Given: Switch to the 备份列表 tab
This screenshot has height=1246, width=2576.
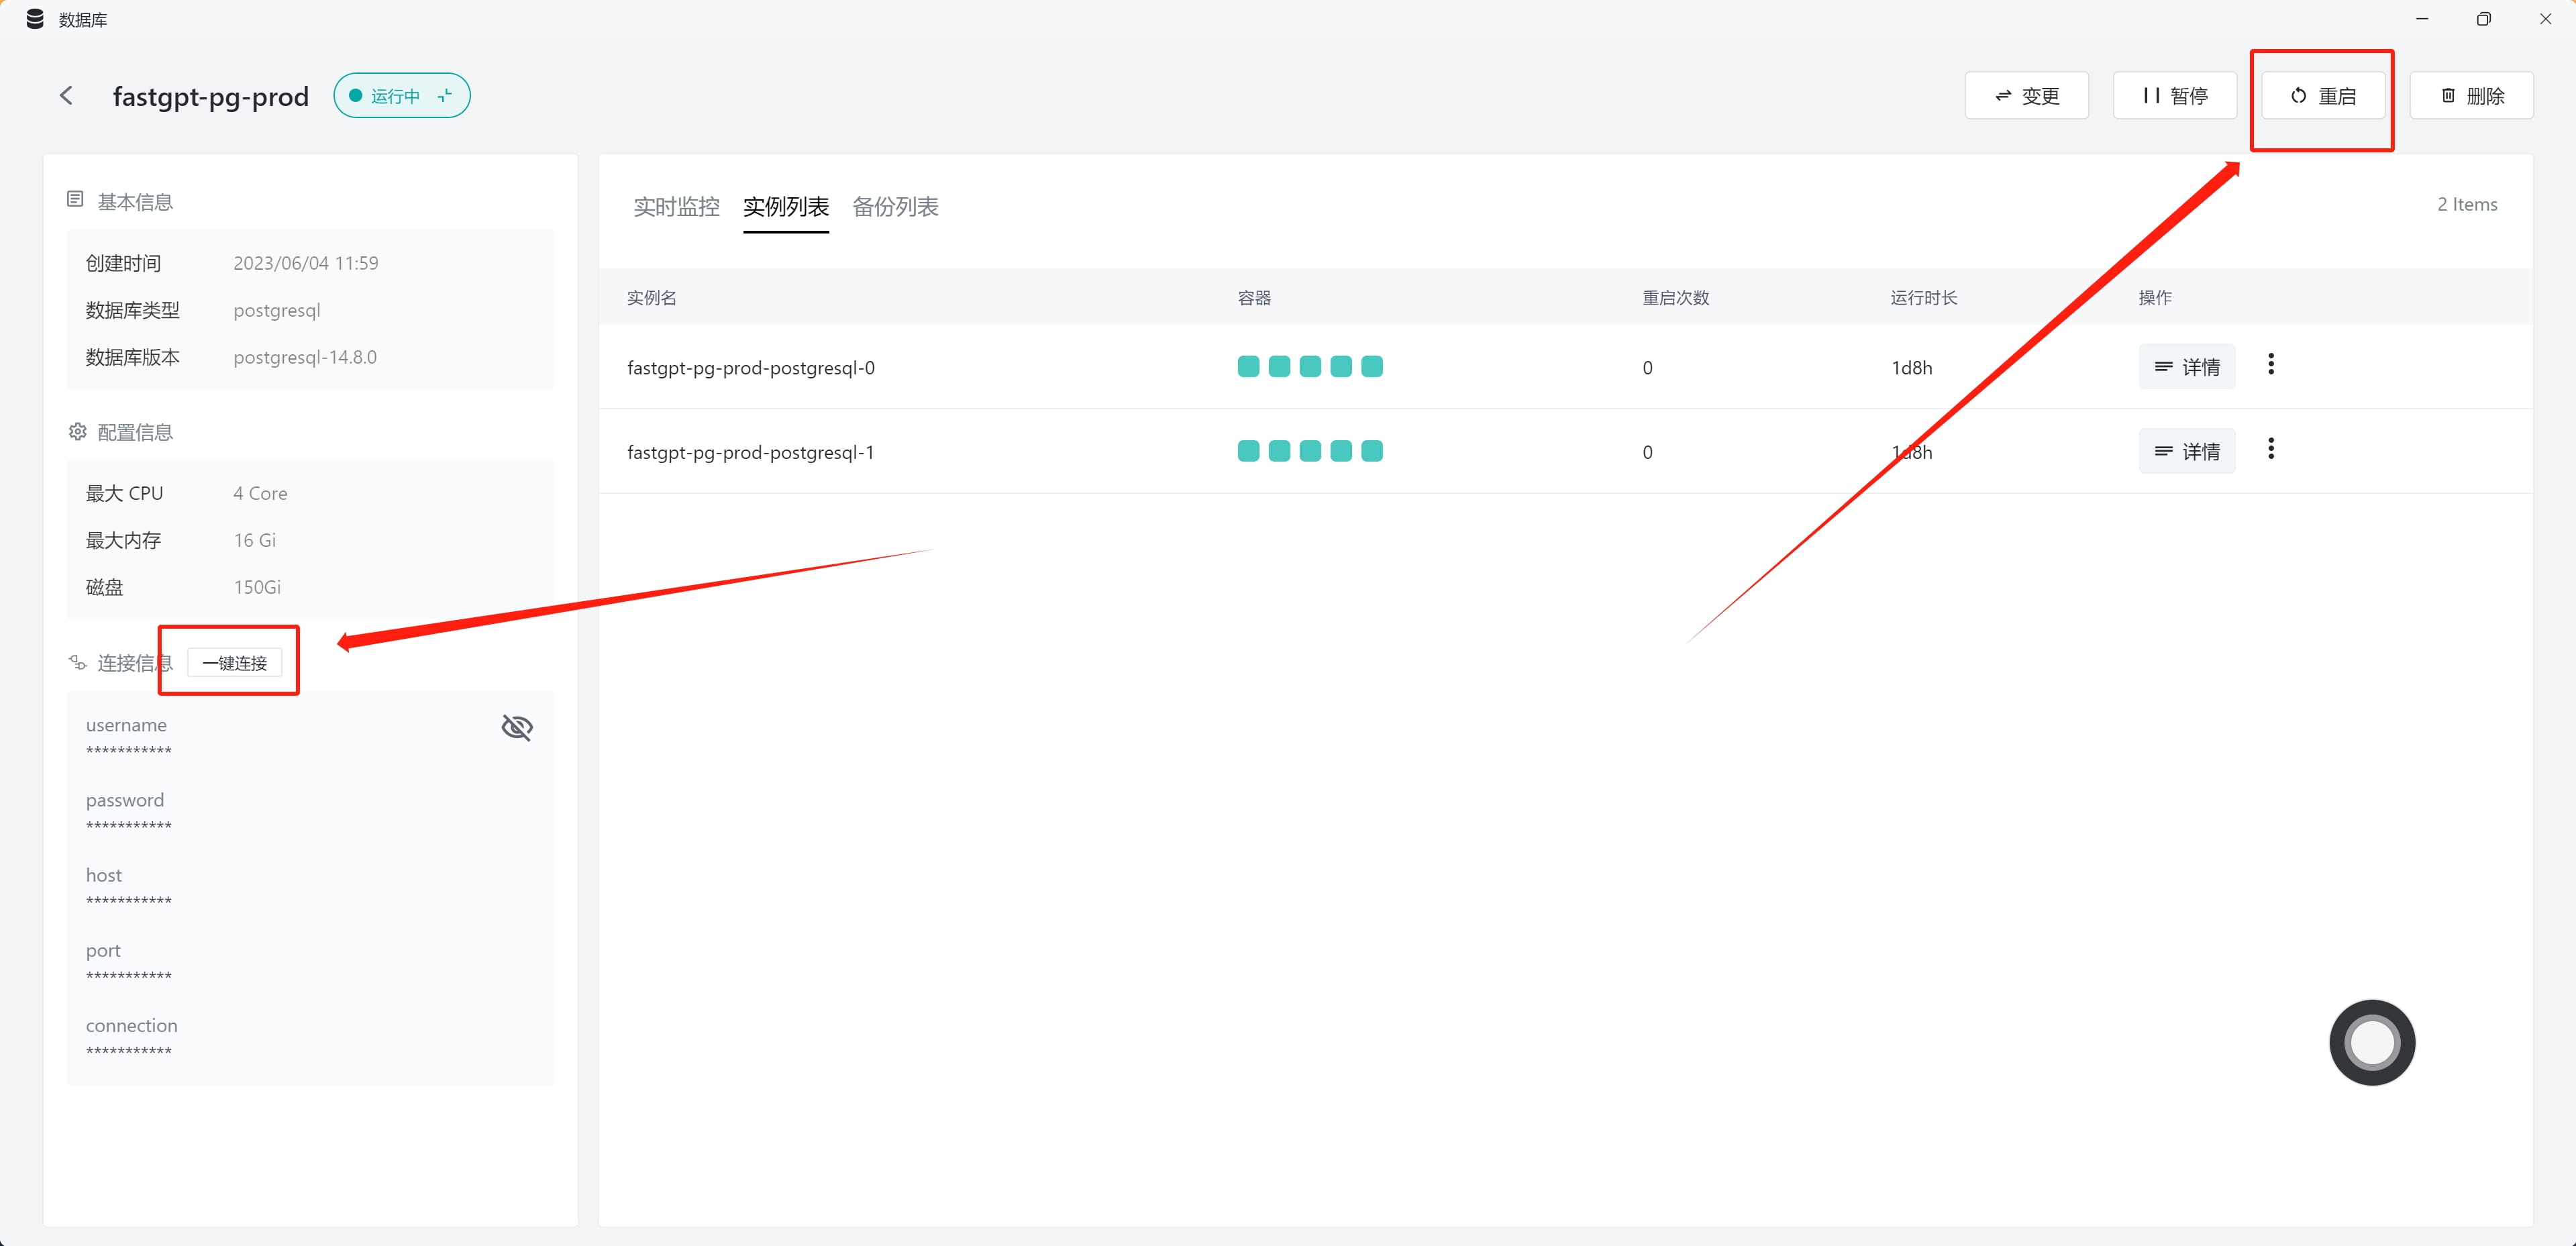Looking at the screenshot, I should (x=895, y=207).
